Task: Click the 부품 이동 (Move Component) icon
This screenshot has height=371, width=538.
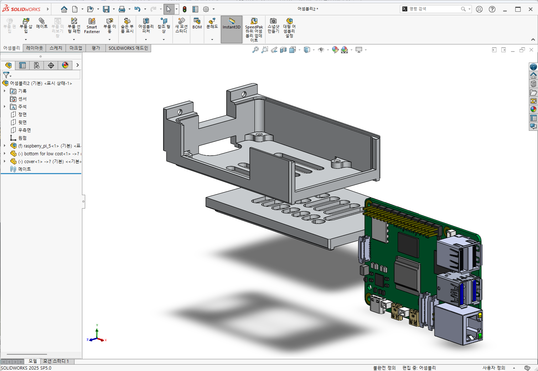Action: pyautogui.click(x=110, y=21)
